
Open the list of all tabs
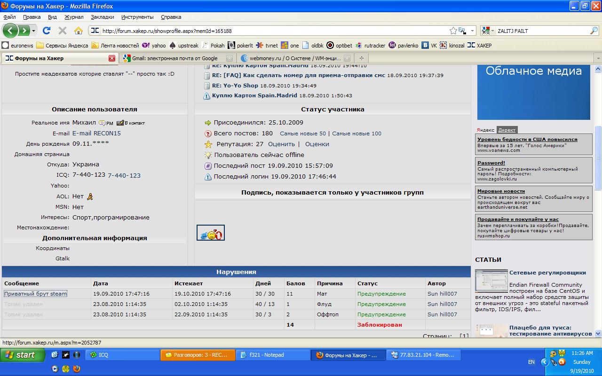click(598, 58)
